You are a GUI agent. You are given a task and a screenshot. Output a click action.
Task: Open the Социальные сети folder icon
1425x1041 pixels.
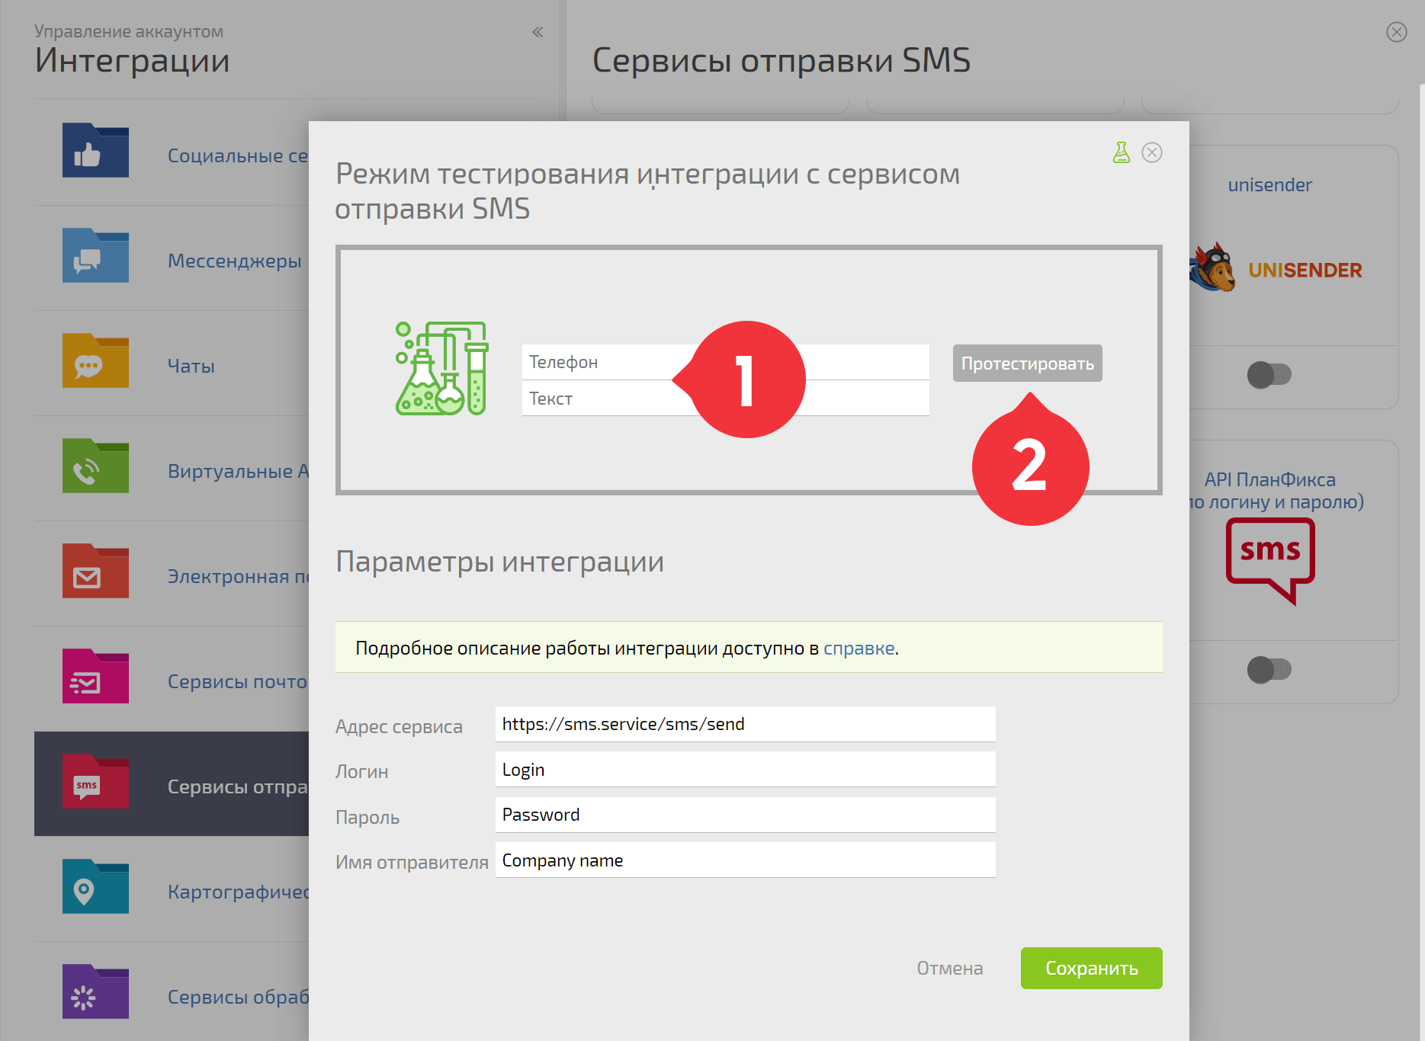(x=95, y=150)
